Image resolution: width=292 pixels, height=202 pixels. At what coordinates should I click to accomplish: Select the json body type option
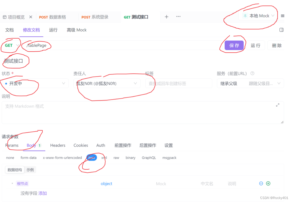pyautogui.click(x=91, y=158)
